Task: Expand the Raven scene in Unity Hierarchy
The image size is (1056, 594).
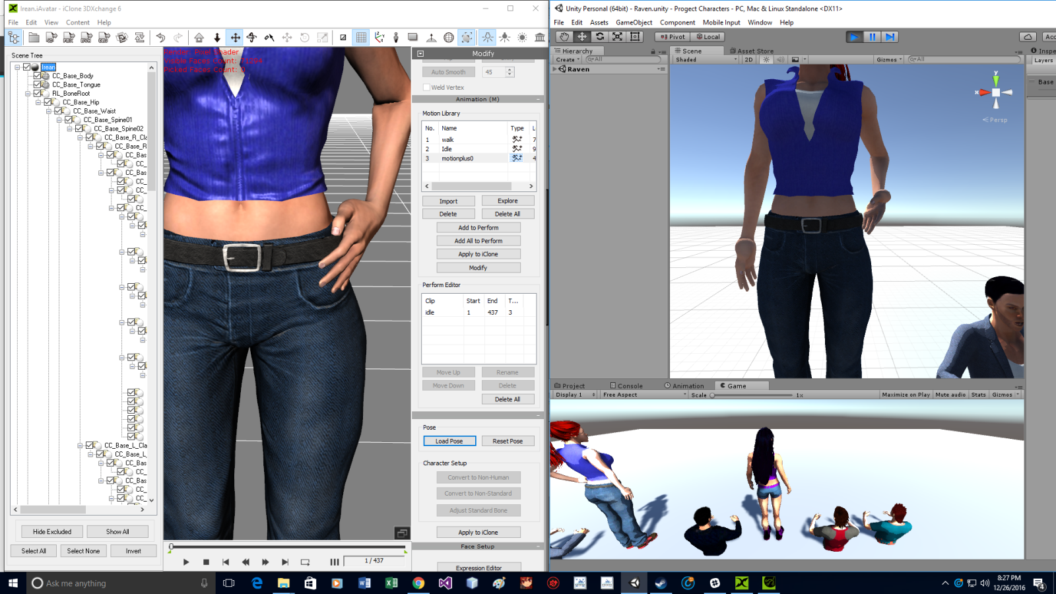Action: tap(555, 69)
